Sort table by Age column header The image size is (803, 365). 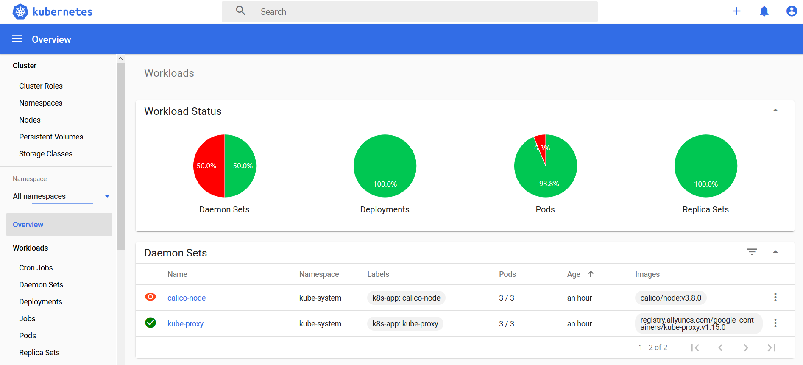point(574,274)
